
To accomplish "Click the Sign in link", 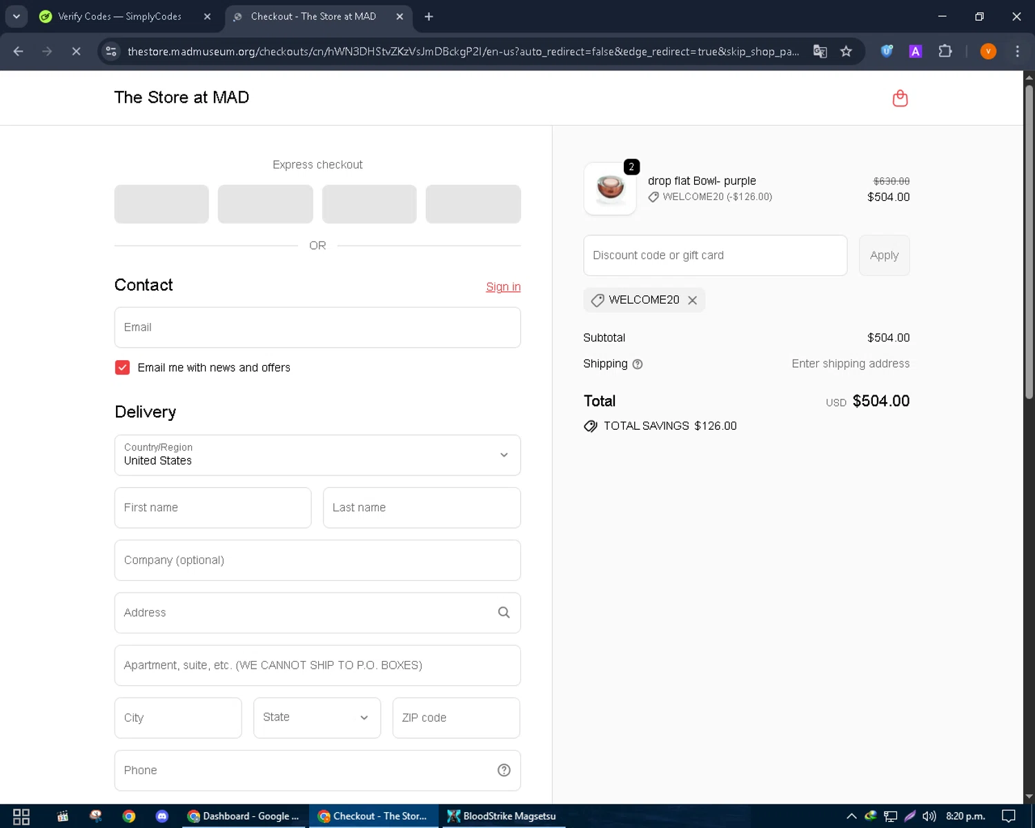I will pos(503,287).
